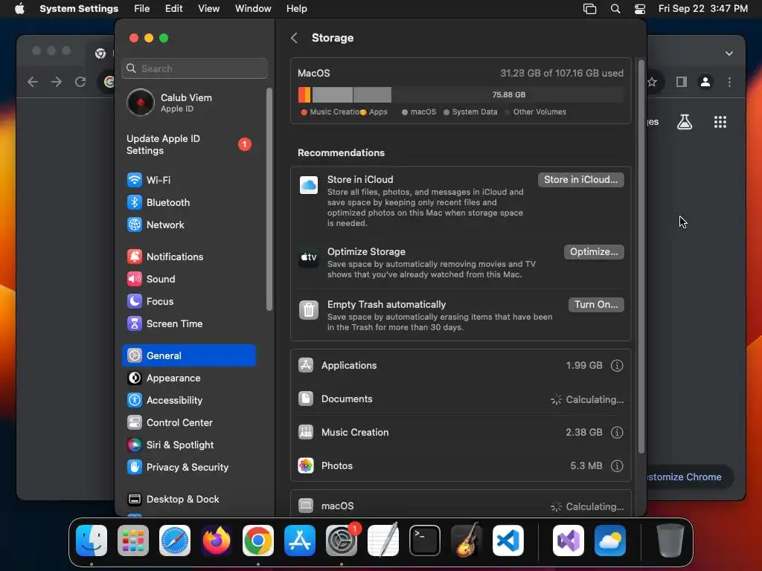
Task: Open the Help menu
Action: coord(296,9)
